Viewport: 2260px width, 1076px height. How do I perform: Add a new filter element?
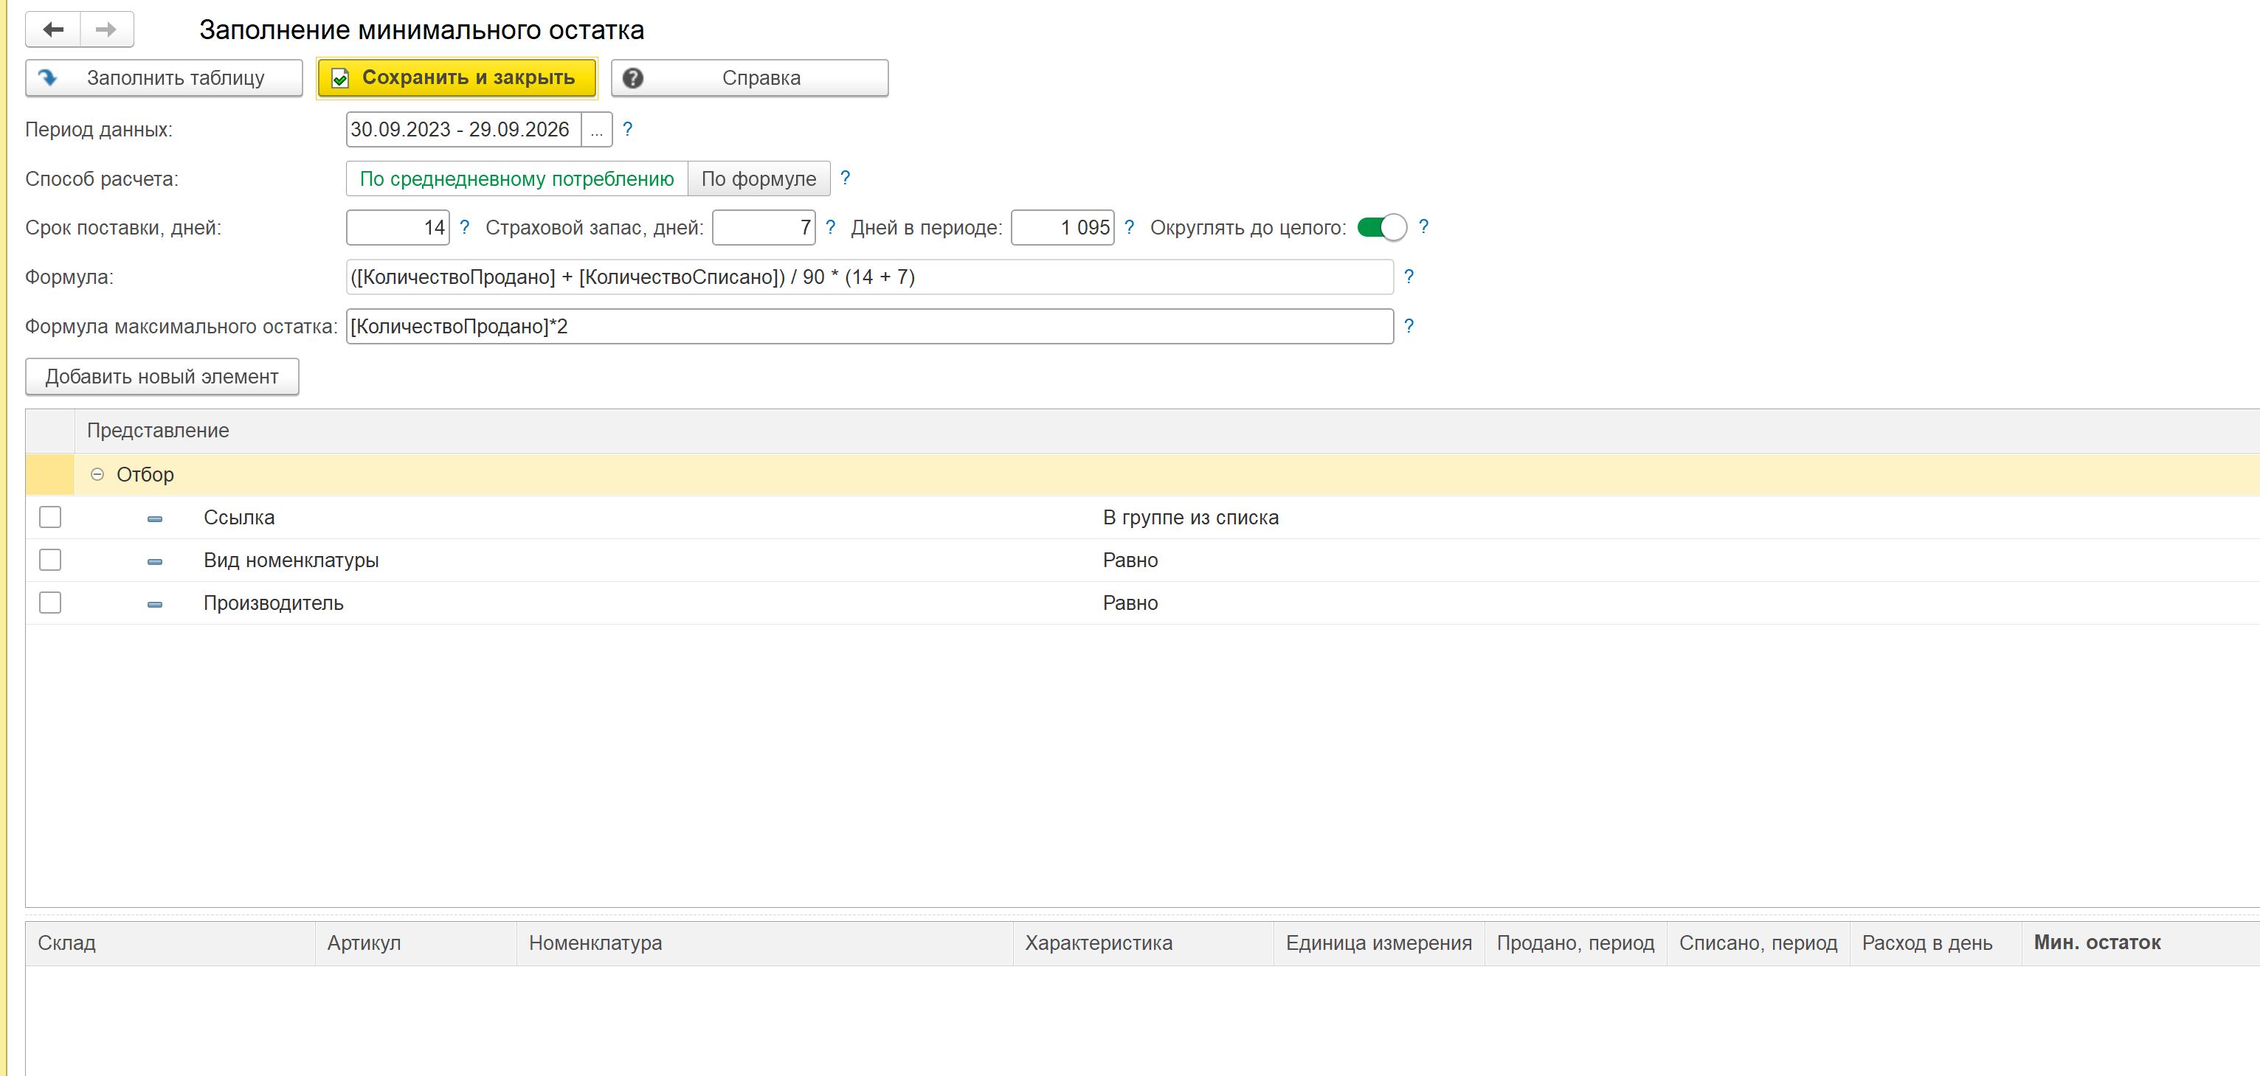(162, 376)
